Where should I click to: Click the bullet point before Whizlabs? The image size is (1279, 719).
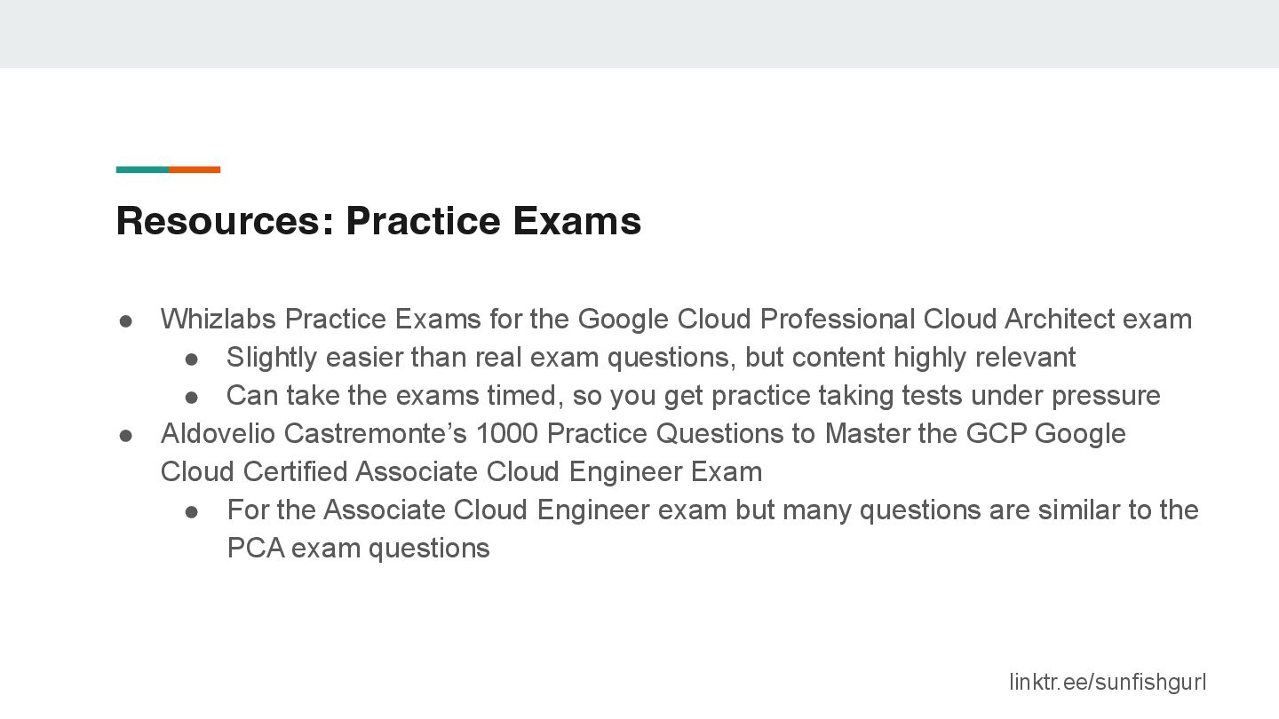[126, 320]
